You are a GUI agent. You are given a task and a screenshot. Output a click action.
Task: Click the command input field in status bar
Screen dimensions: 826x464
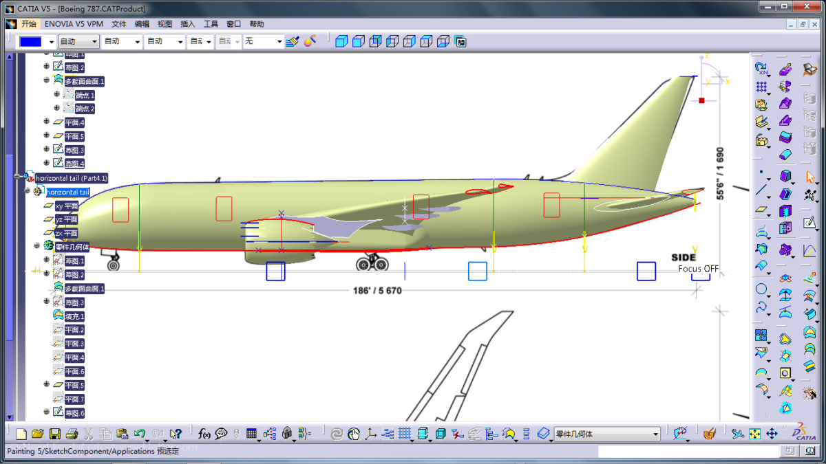[x=688, y=451]
